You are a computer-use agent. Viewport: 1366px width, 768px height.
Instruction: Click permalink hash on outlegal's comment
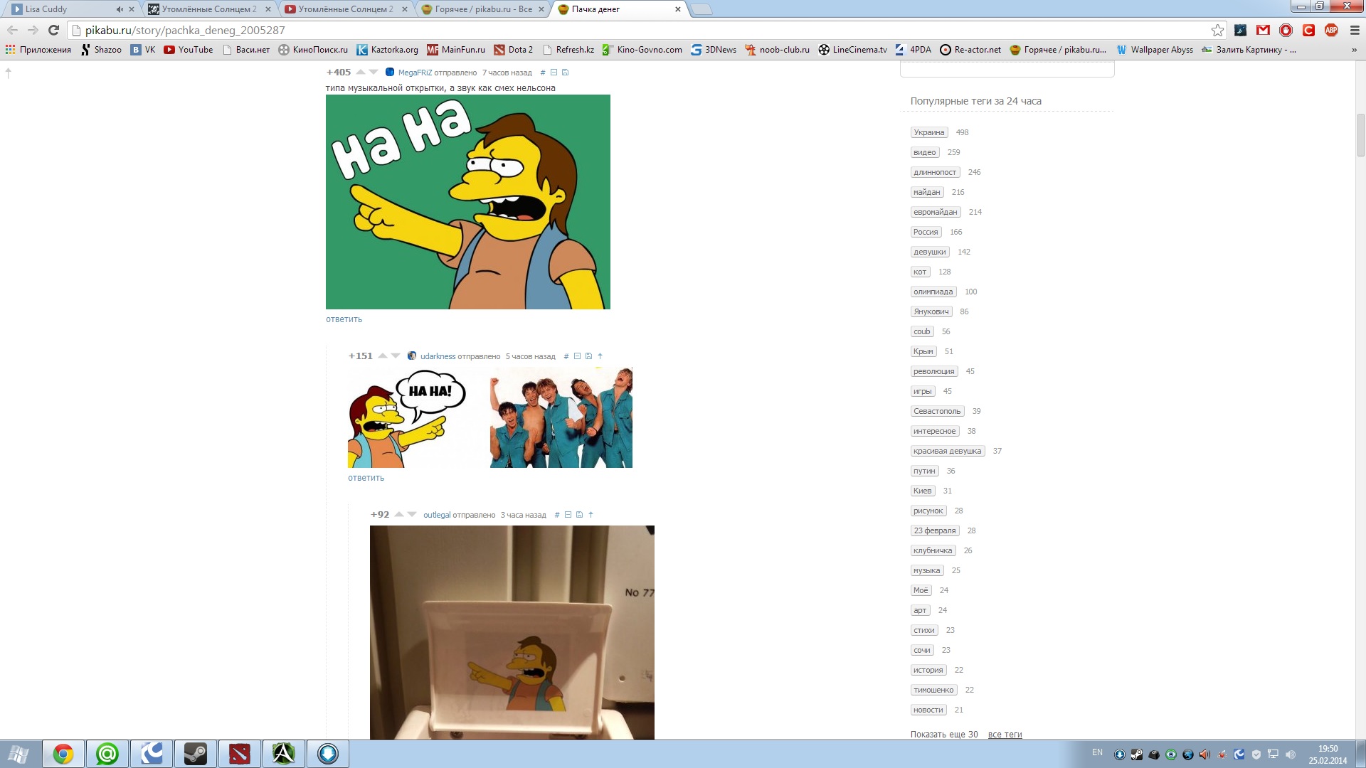(557, 515)
